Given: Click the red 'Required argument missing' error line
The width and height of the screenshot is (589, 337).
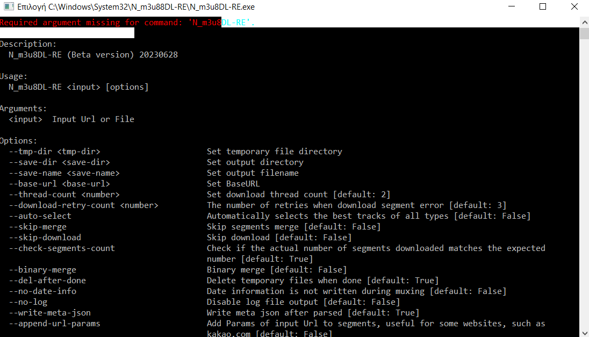Looking at the screenshot, I should tap(127, 23).
